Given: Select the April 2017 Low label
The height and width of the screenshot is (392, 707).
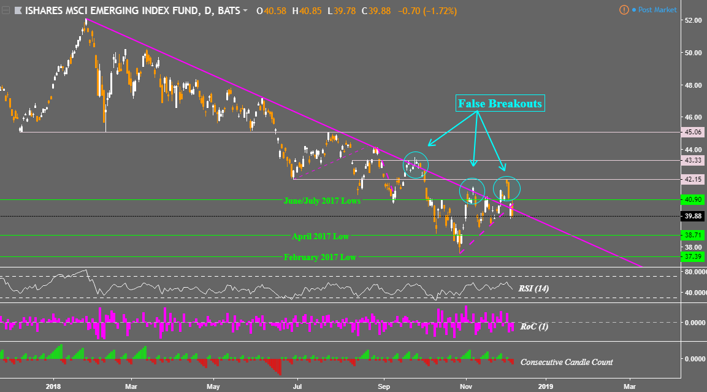Looking at the screenshot, I should point(320,236).
